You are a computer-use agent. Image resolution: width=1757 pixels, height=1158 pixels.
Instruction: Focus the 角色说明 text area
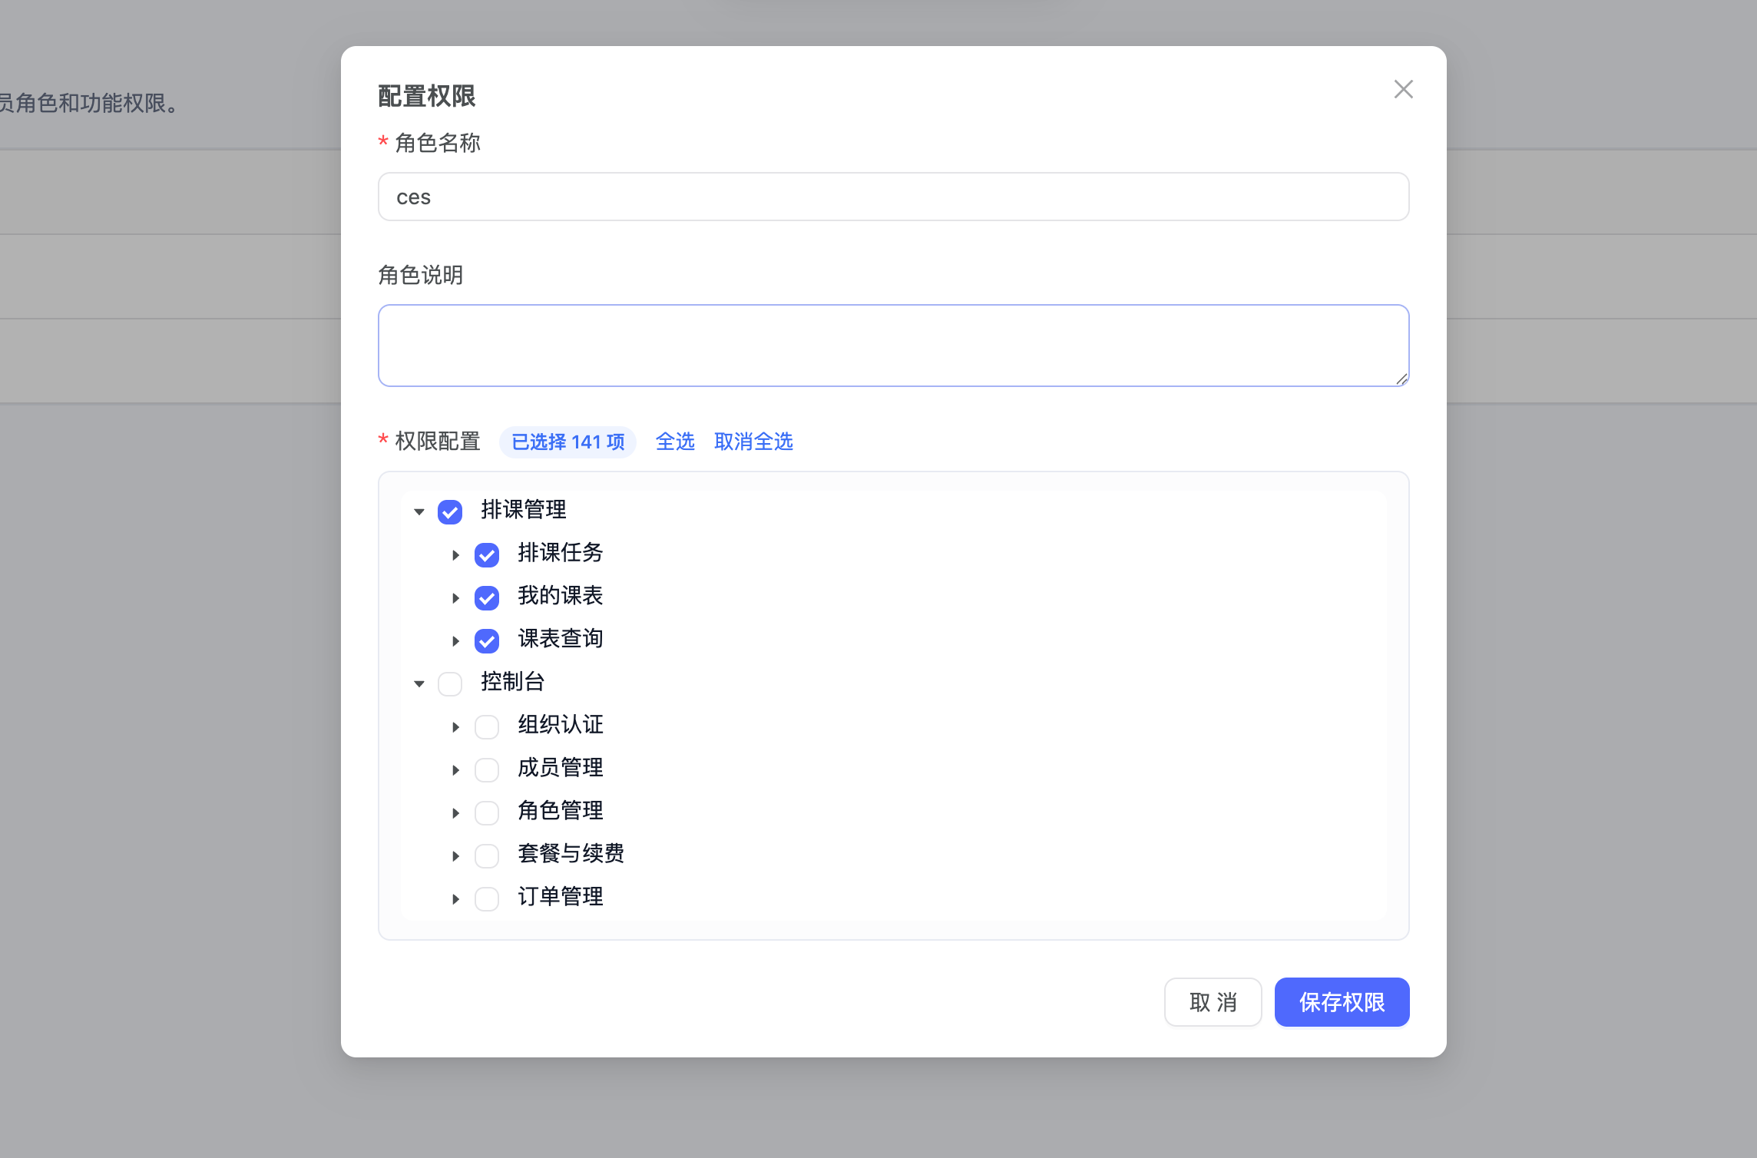pos(893,346)
